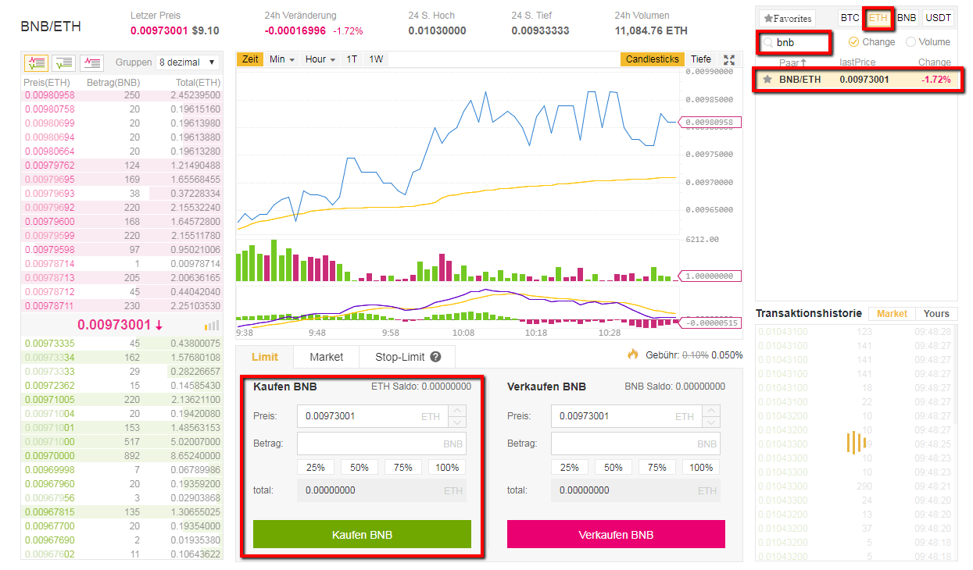
Task: Click buy order priced 0.00973335
Action: pyautogui.click(x=122, y=343)
